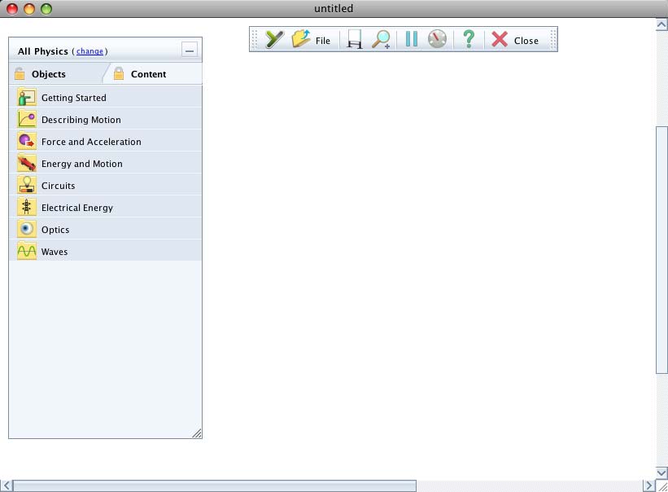Pause the simulation with the pause button

(411, 39)
